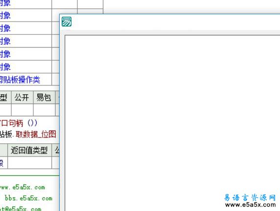Image resolution: width=280 pixels, height=211 pixels.
Task: Click the 口句柄 () code text
Action: pyautogui.click(x=19, y=123)
